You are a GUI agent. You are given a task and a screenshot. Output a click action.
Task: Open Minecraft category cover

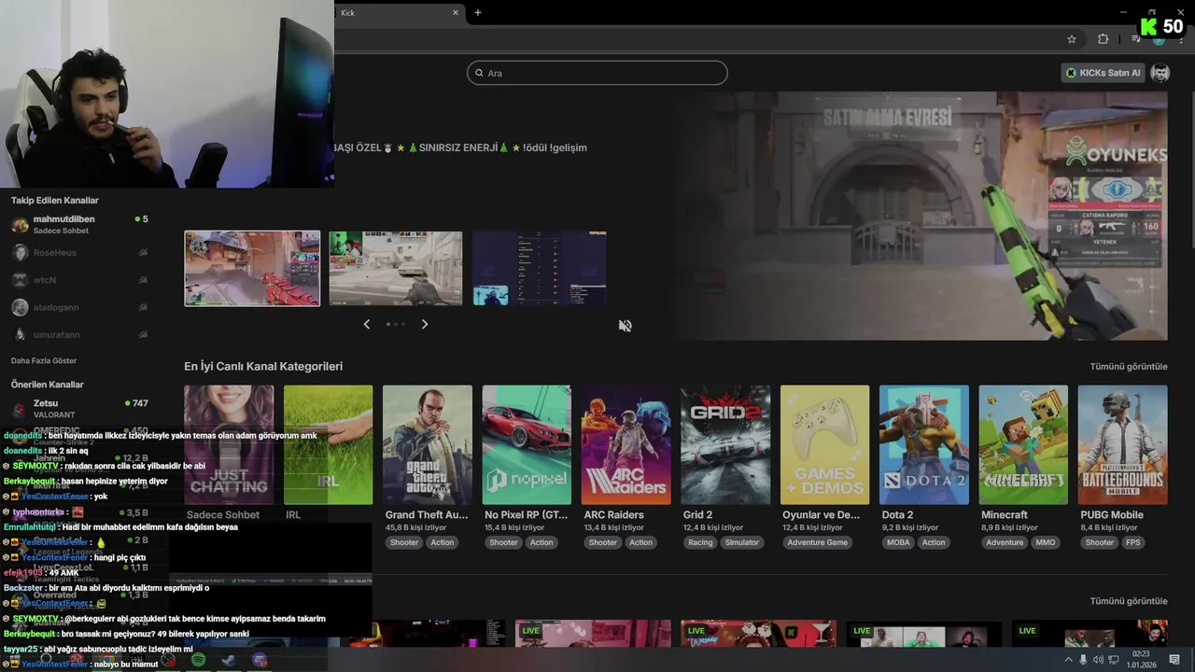(1023, 445)
